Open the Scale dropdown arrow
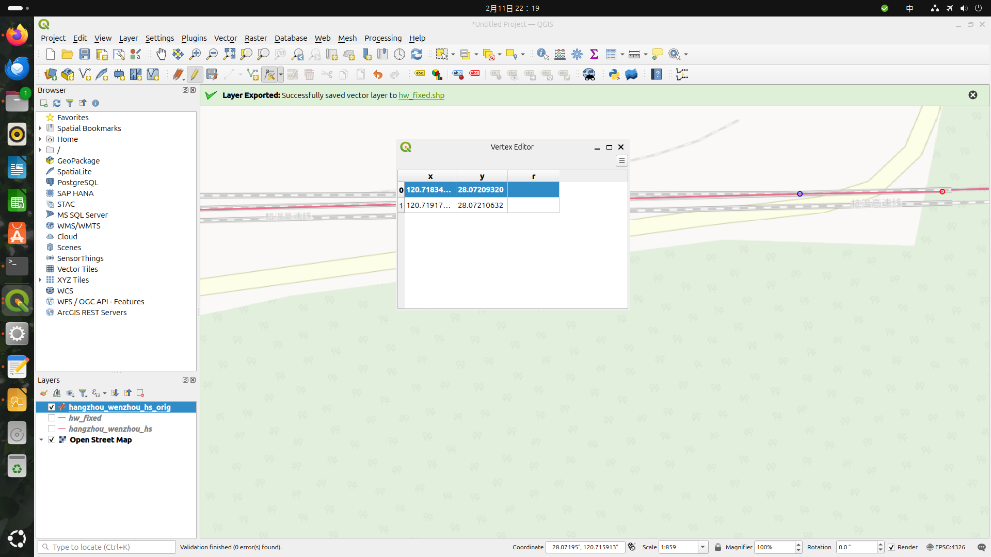This screenshot has width=991, height=557. pos(702,547)
